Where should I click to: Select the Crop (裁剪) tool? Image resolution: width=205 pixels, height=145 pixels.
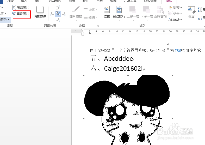[191, 12]
